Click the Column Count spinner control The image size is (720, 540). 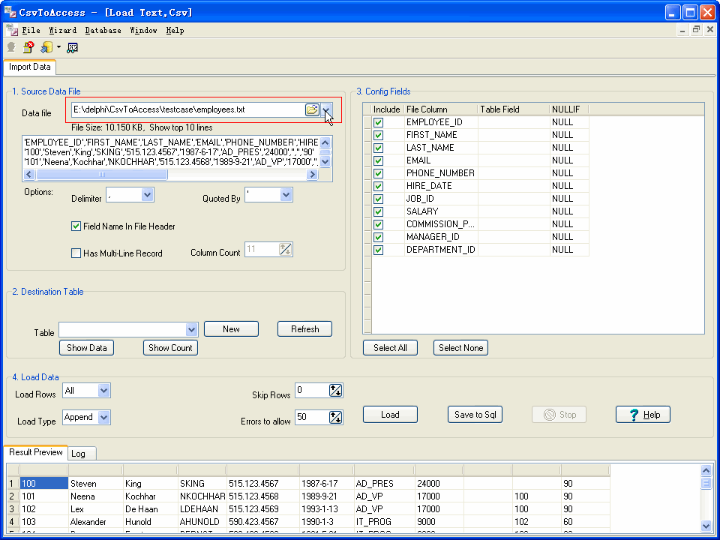tap(285, 249)
